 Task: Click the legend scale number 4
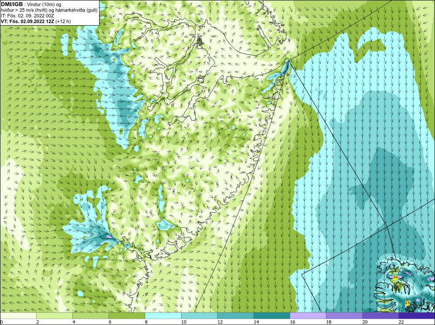tap(74, 322)
